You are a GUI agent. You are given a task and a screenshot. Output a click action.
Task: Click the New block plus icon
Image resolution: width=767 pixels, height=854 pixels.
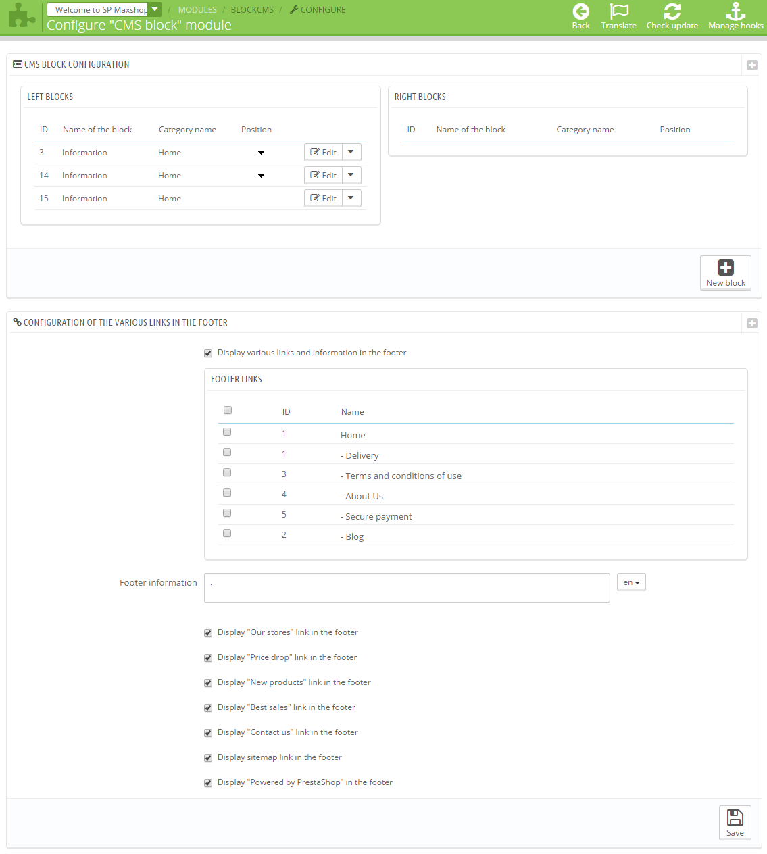(x=726, y=268)
